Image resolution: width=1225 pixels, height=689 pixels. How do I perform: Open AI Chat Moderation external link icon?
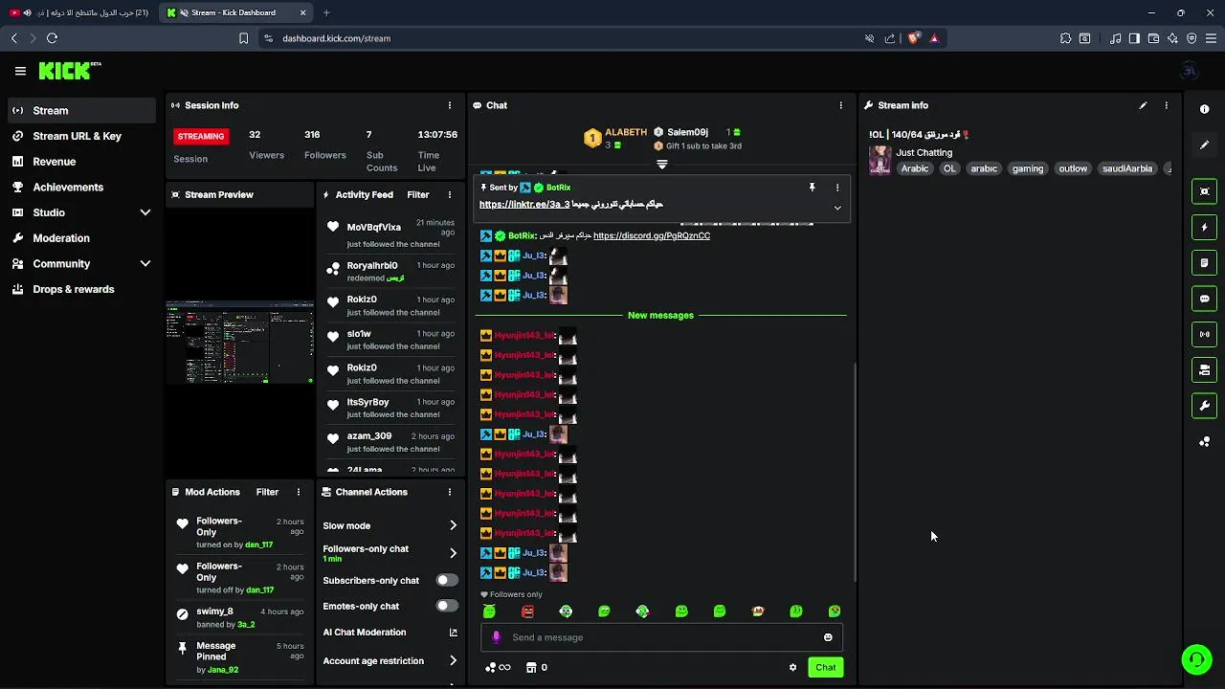coord(453,633)
